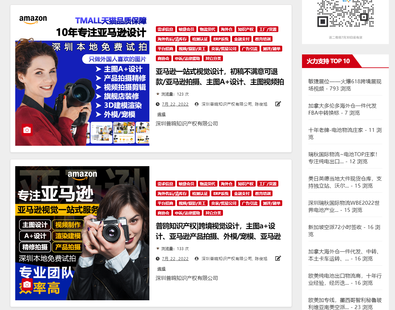Click eye icon beside 浏览量: 133 次
Screen dimensions: 395x310
point(158,248)
